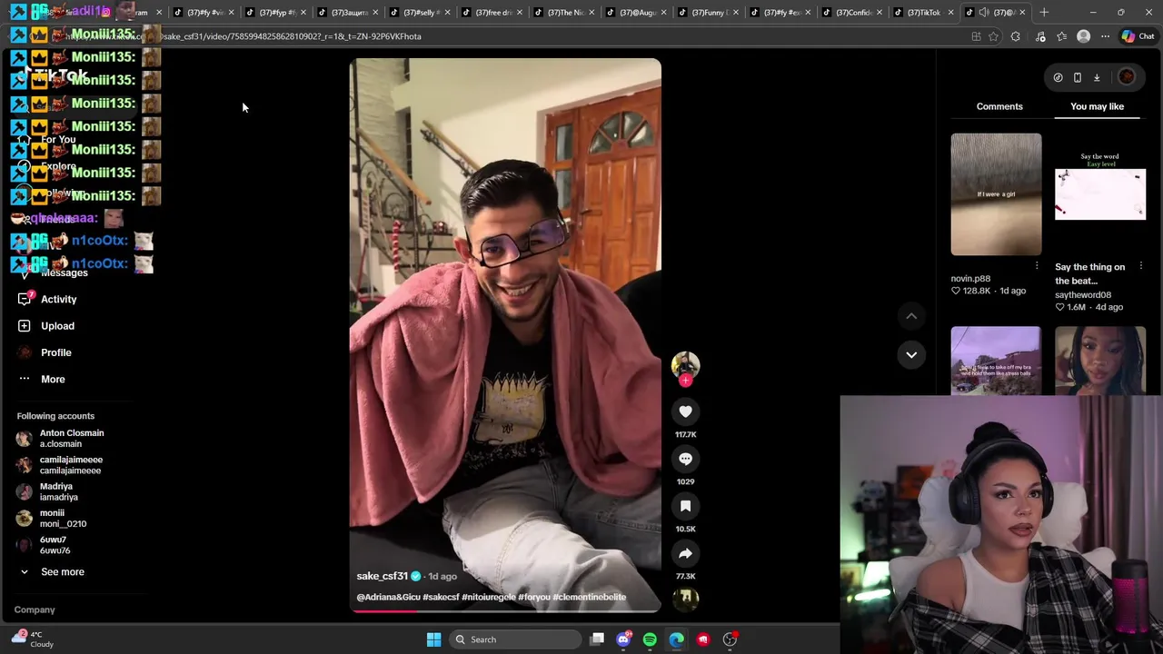Click the TikTok coin icon in top pill
This screenshot has width=1163, height=654.
coord(1058,77)
